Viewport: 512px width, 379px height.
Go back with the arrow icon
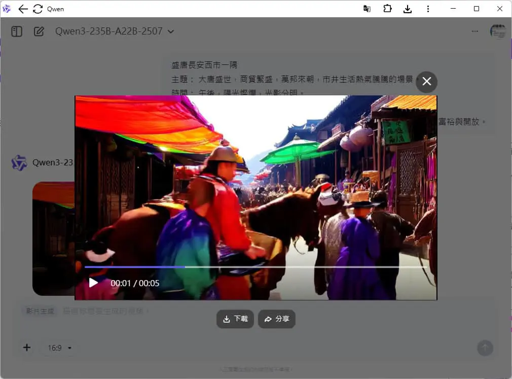click(22, 9)
